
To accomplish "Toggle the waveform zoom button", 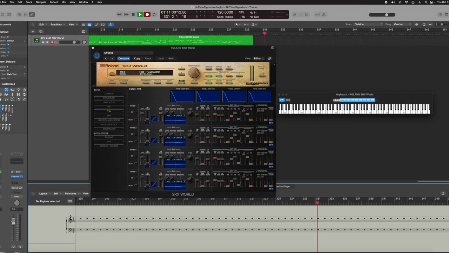I will tap(417, 25).
